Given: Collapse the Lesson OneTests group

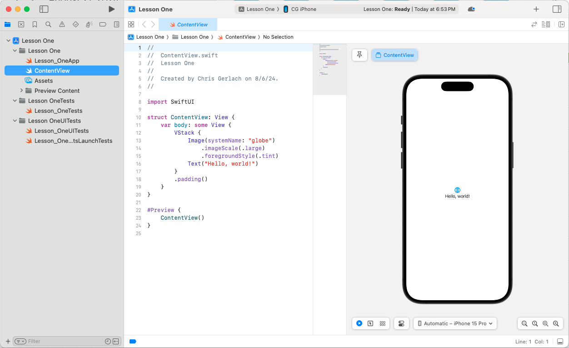Looking at the screenshot, I should pos(15,101).
